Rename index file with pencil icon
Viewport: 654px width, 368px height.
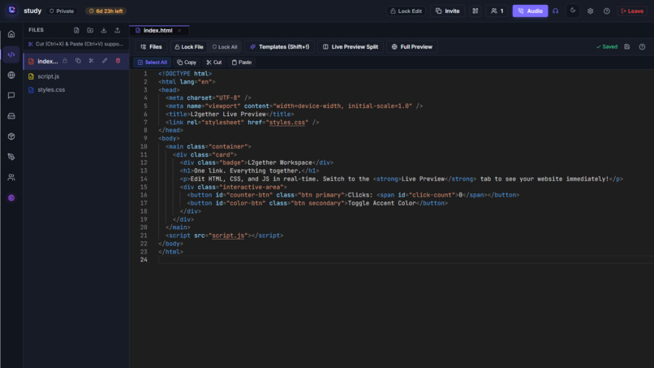point(105,61)
